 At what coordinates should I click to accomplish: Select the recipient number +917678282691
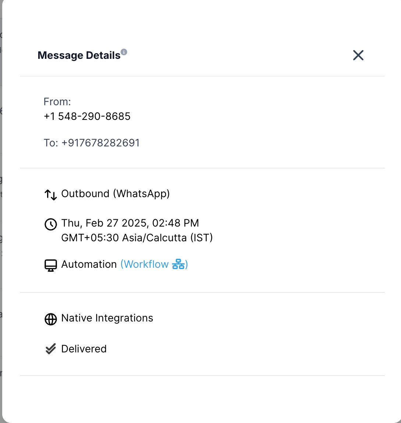(x=100, y=143)
